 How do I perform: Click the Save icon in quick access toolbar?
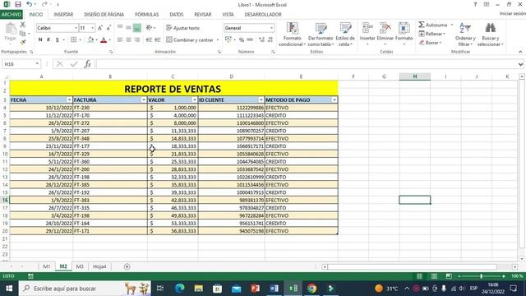(x=18, y=4)
